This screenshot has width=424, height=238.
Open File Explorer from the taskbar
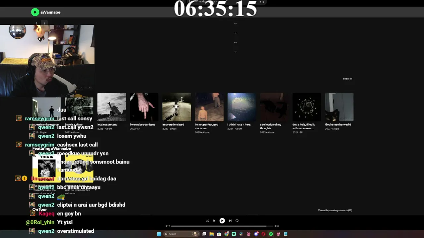point(212,234)
